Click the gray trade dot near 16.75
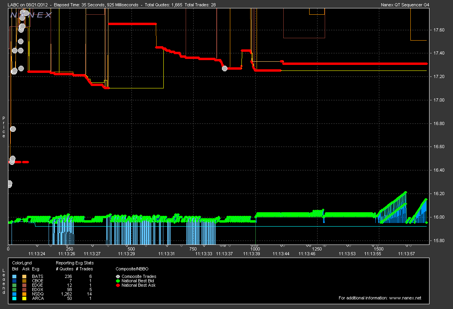Image resolution: width=453 pixels, height=309 pixels. 13,129
